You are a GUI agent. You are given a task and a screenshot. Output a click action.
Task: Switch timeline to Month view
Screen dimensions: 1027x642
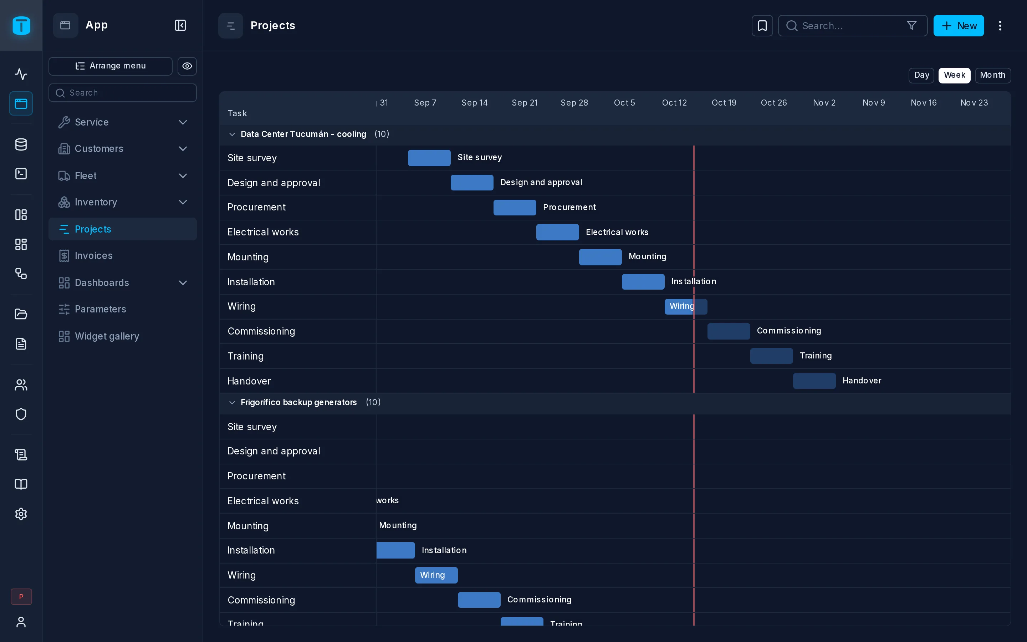tap(992, 75)
